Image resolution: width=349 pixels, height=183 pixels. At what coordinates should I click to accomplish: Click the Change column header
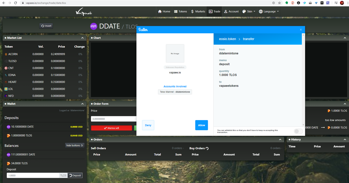(79, 47)
